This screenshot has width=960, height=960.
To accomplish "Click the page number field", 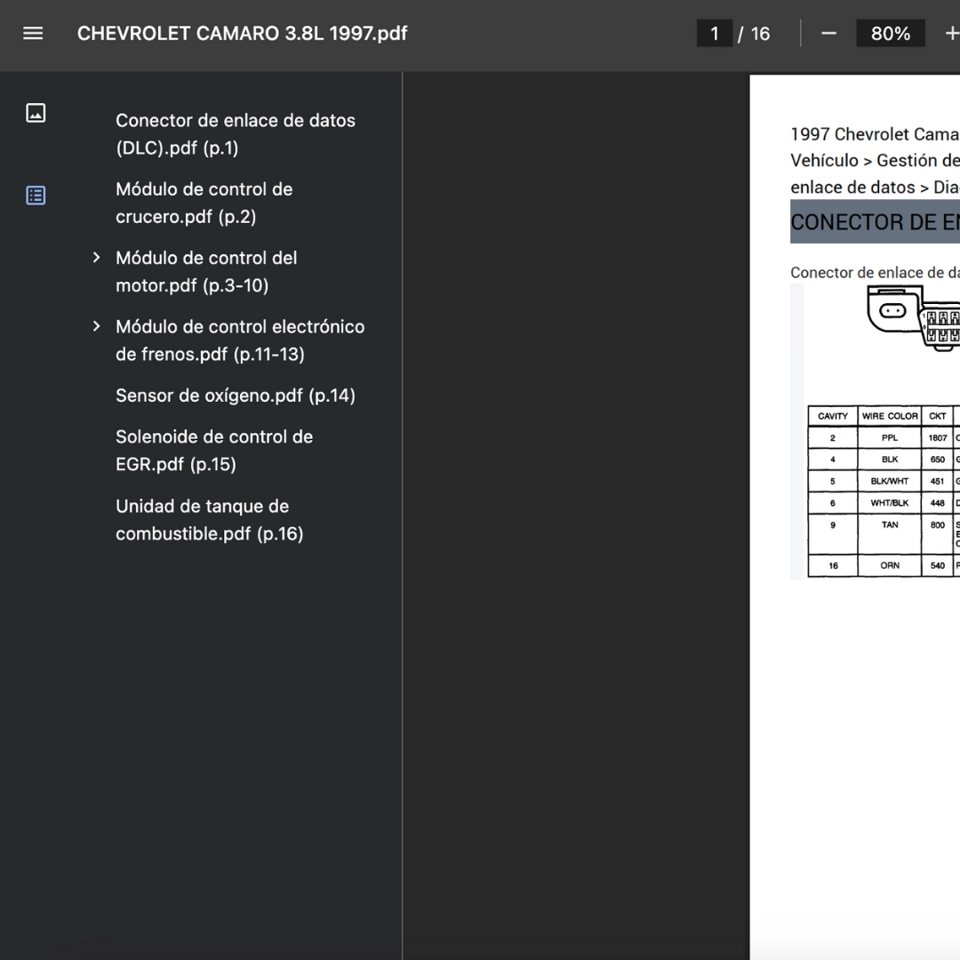I will point(715,34).
